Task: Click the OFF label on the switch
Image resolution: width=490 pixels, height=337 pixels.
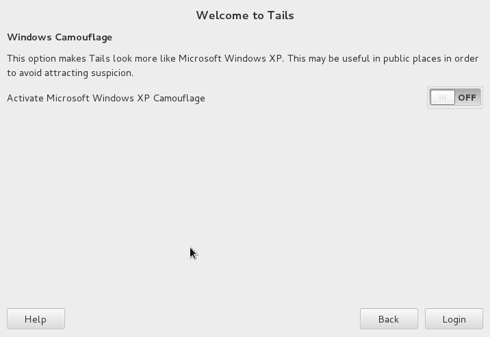Action: (x=467, y=97)
